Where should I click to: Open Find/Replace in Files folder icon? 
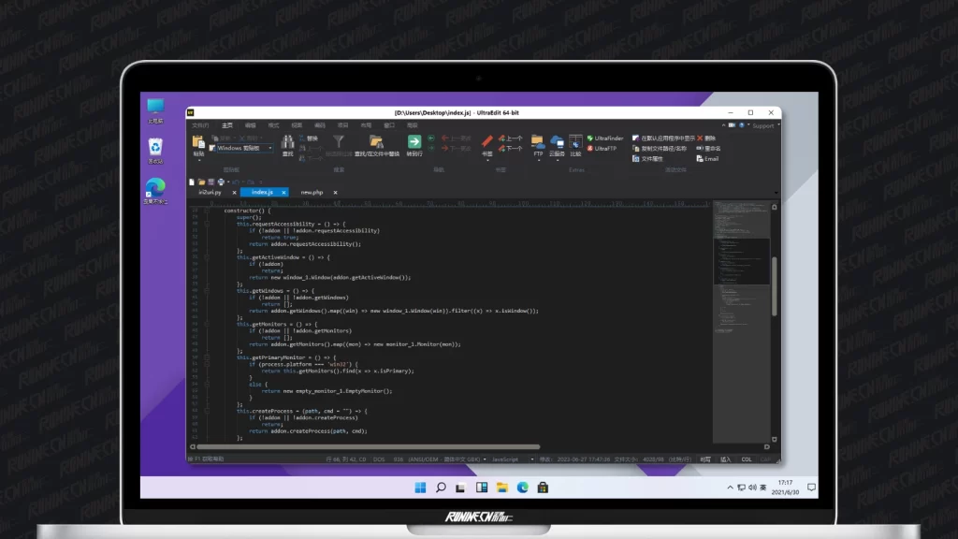[x=376, y=143]
